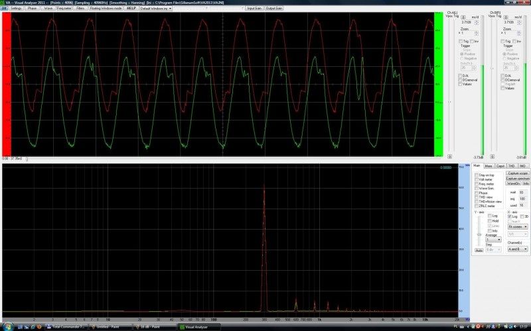This screenshot has height=331, width=531.
Task: Open the Fit screen dropdown
Action: coord(518,226)
